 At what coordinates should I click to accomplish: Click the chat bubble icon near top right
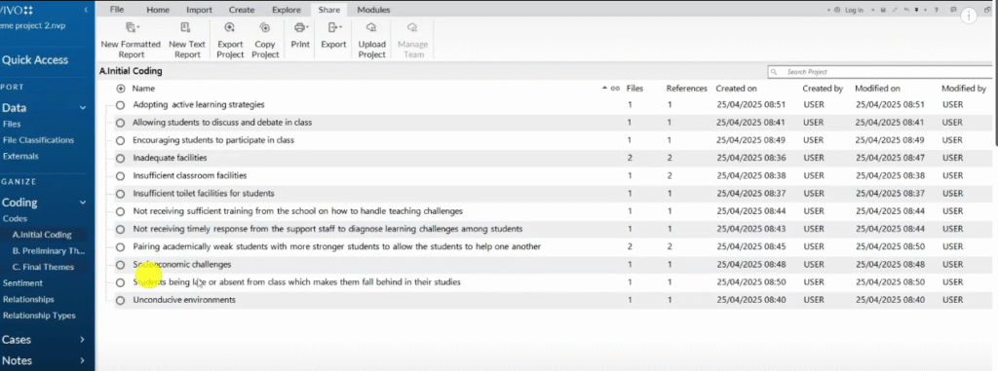pyautogui.click(x=953, y=10)
